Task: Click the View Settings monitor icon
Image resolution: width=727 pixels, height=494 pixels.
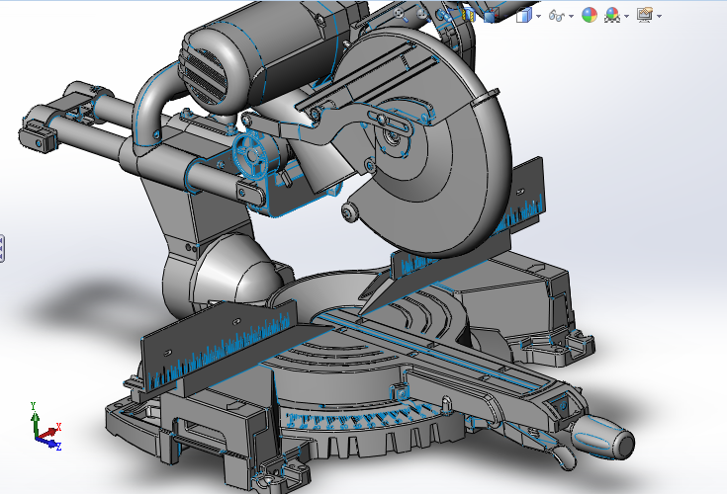Action: 645,15
